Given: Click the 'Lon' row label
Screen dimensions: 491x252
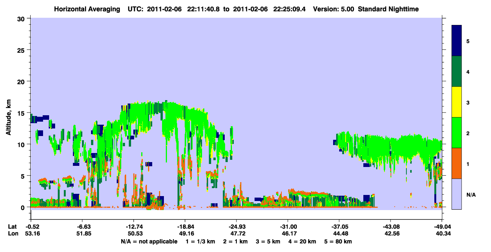Looking at the screenshot, I should pyautogui.click(x=12, y=234).
